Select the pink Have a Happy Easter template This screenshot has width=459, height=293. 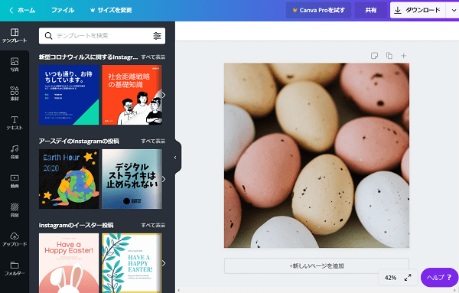click(x=69, y=263)
